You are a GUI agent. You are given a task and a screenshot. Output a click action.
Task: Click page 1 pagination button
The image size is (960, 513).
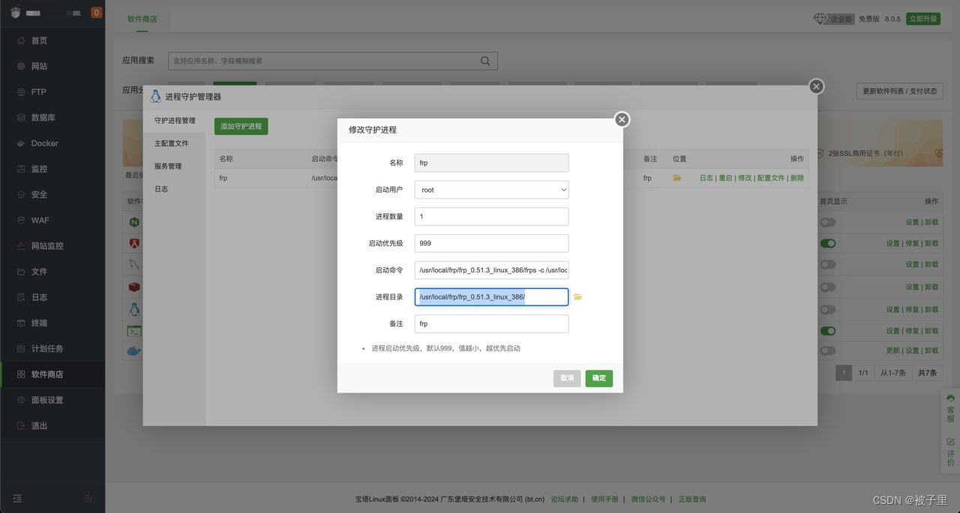tap(844, 373)
